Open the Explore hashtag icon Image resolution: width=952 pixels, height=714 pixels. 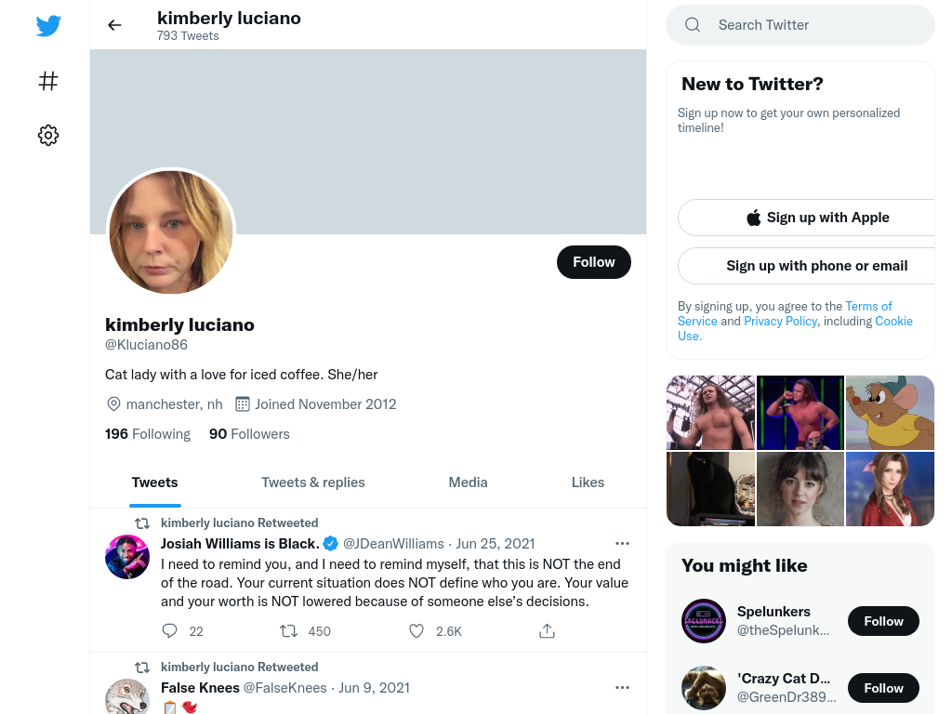(48, 81)
